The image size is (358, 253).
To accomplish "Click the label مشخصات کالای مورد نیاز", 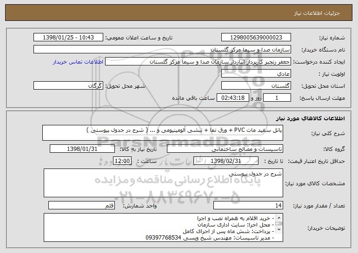I will [315, 183].
